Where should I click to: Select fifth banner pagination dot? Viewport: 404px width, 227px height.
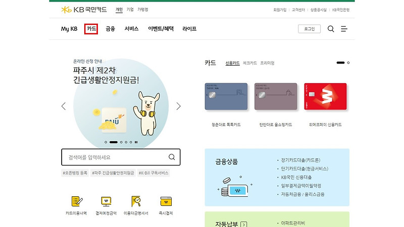pyautogui.click(x=131, y=142)
